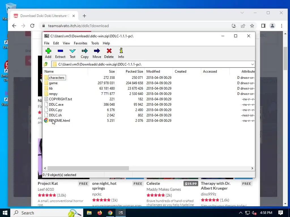Bookmark this page with the star icon
Screen dimensions: 290x217
[x=252, y=26]
